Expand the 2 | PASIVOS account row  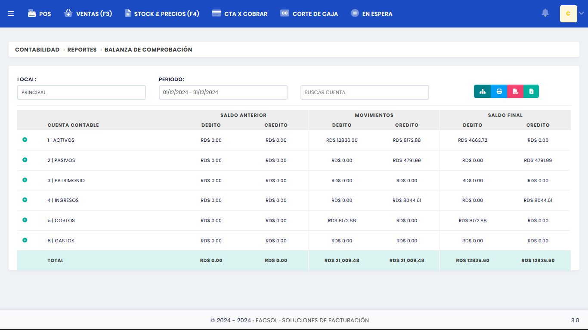25,160
